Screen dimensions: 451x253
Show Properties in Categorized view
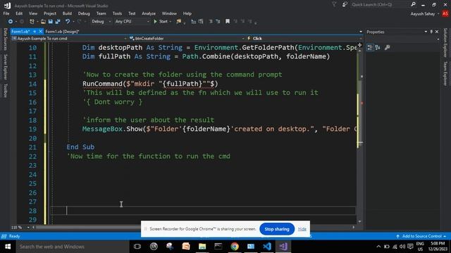(370, 48)
